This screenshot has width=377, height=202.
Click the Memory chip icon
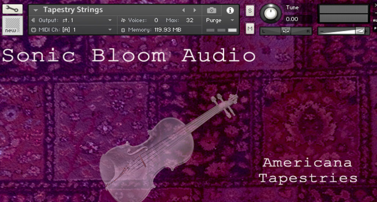[x=123, y=30]
